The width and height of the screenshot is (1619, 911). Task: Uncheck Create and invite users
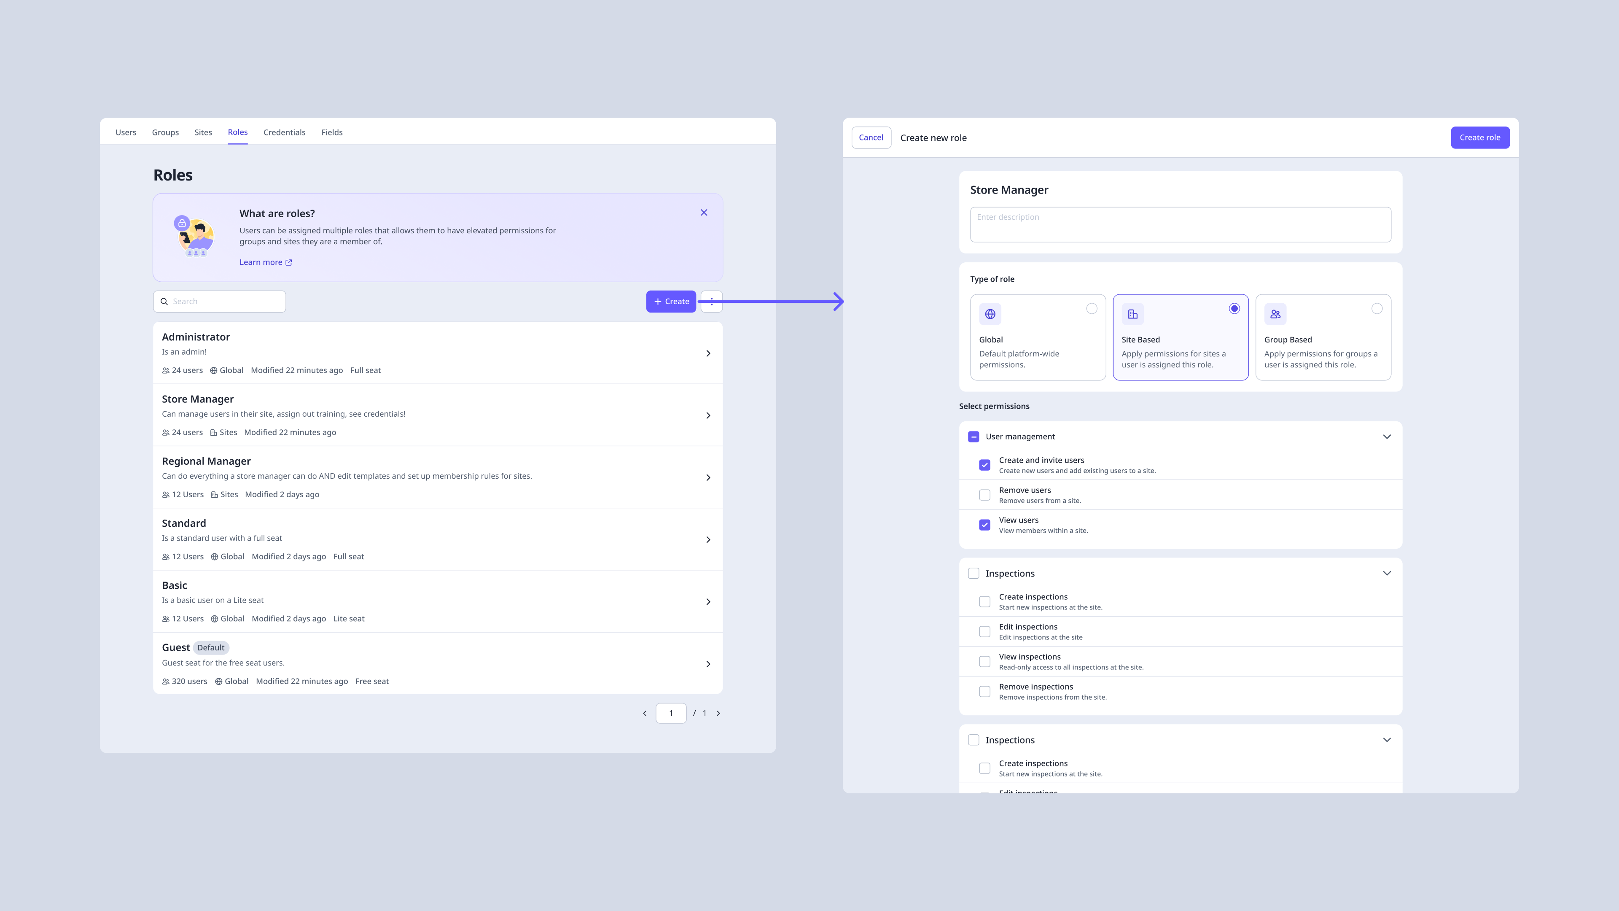985,465
